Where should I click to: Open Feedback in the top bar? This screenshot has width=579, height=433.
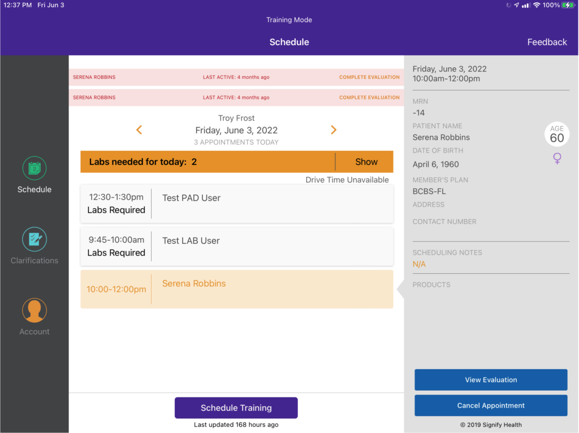tap(547, 42)
